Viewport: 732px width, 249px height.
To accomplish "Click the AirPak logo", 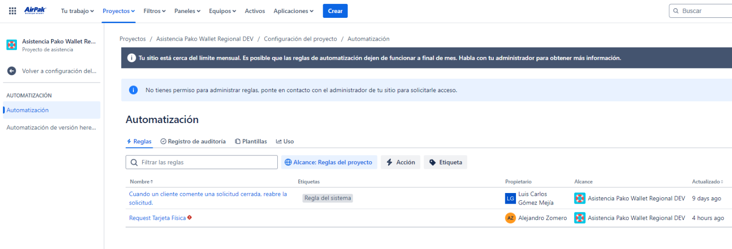I will tap(35, 11).
